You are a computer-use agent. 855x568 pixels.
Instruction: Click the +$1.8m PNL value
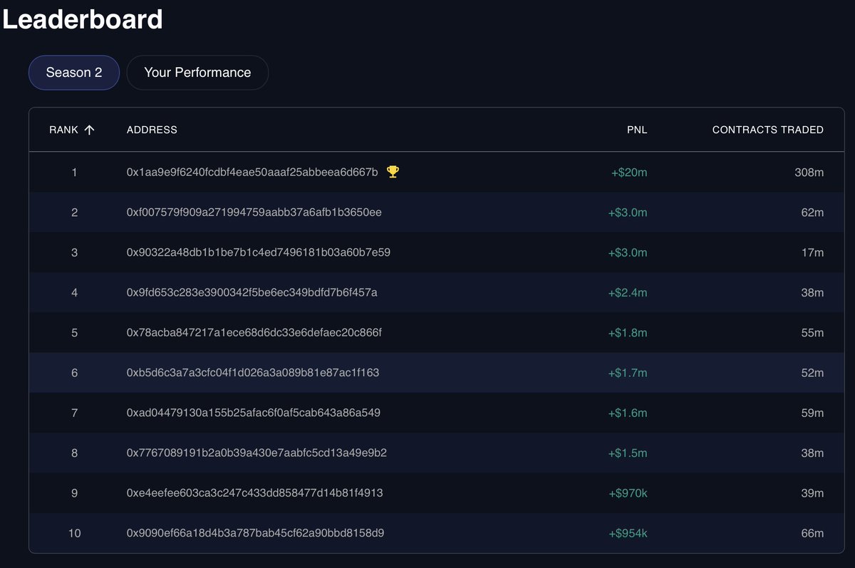pos(628,333)
